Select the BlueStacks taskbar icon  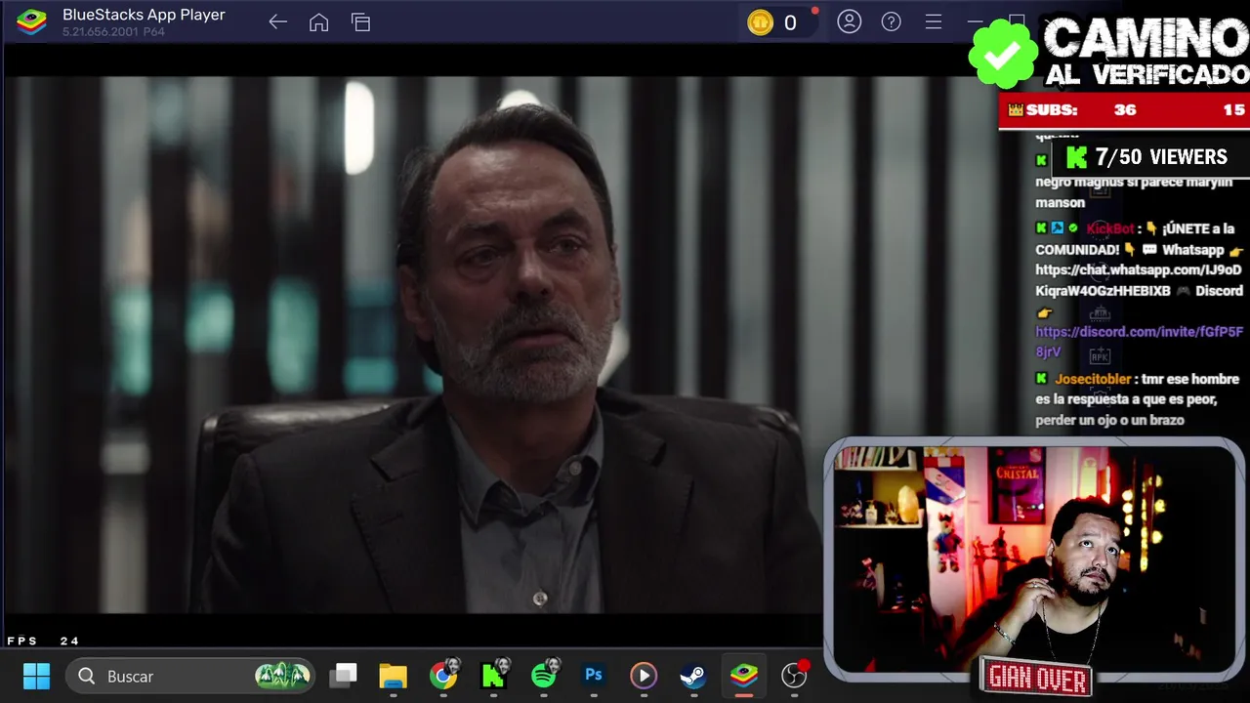pos(744,676)
